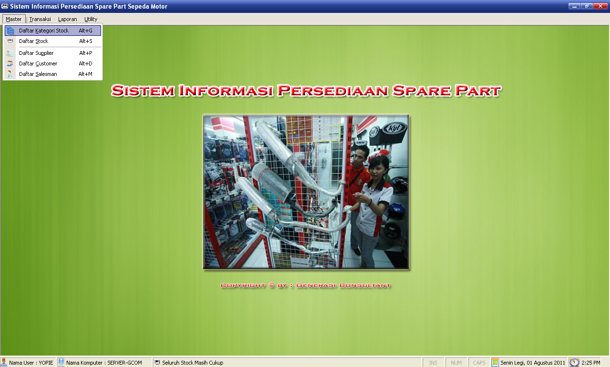Click the calendar icon next to the date
Viewport: 610px width, 367px height.
495,363
